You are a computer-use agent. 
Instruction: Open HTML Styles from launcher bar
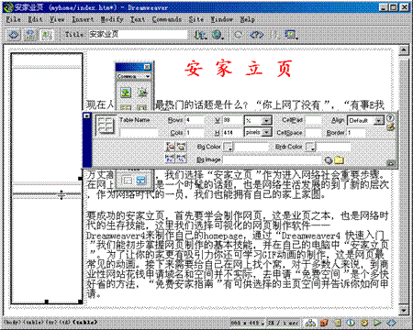pos(338,323)
